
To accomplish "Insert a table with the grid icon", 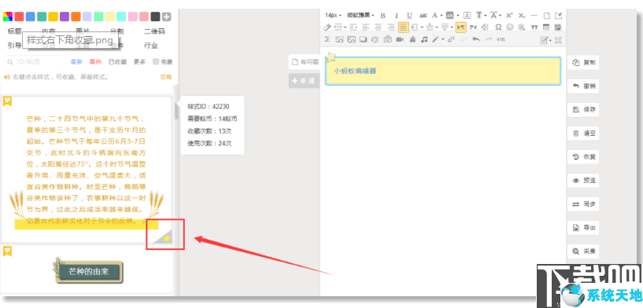I will click(x=546, y=27).
